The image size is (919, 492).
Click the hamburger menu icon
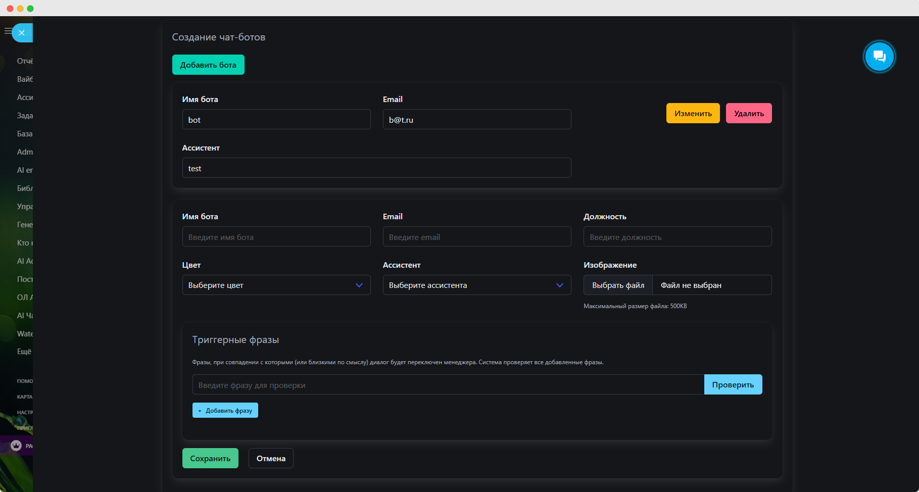coord(7,31)
